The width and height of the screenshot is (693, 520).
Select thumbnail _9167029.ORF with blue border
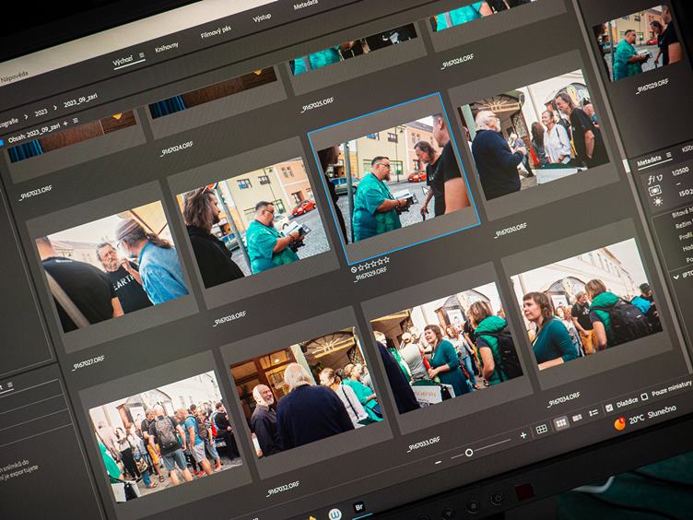coord(393,178)
